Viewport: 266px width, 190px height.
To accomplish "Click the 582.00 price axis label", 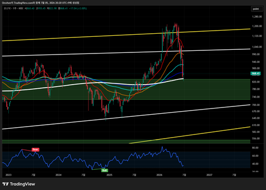I will click(x=256, y=132).
